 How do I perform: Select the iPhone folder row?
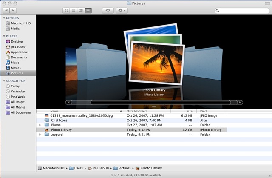click(131, 125)
